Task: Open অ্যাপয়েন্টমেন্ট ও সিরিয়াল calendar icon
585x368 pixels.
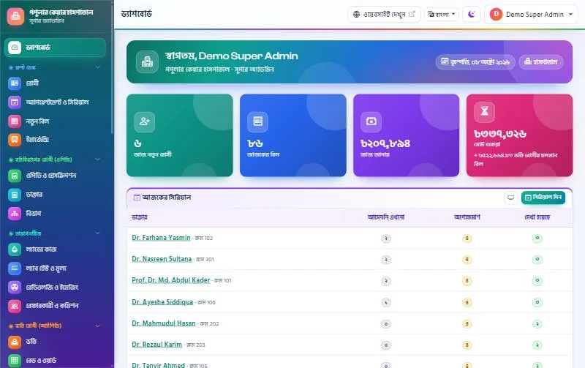Action: (15, 102)
